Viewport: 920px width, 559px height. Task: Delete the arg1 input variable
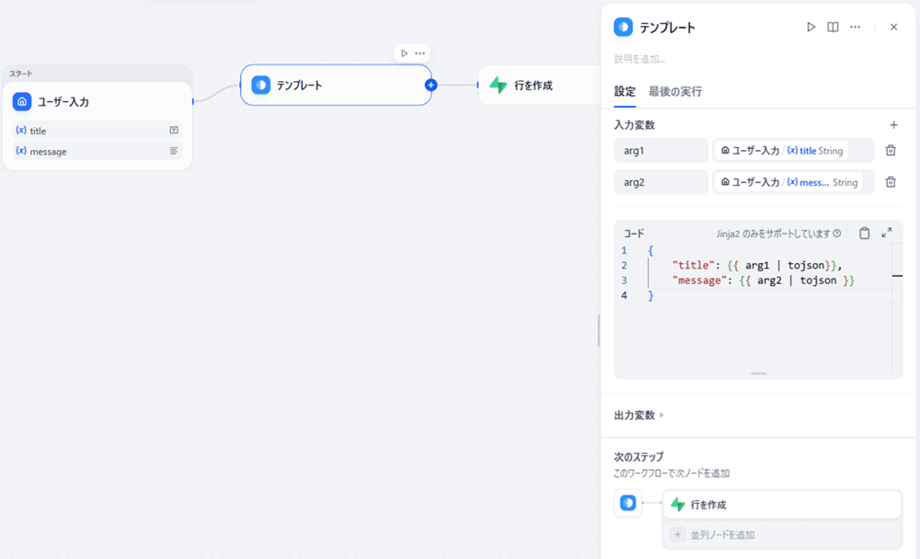890,151
